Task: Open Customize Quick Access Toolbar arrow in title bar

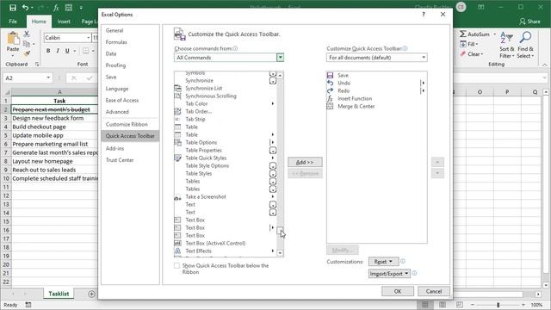Action: [x=81, y=8]
